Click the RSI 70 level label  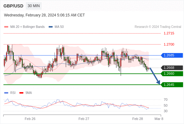(x=166, y=100)
